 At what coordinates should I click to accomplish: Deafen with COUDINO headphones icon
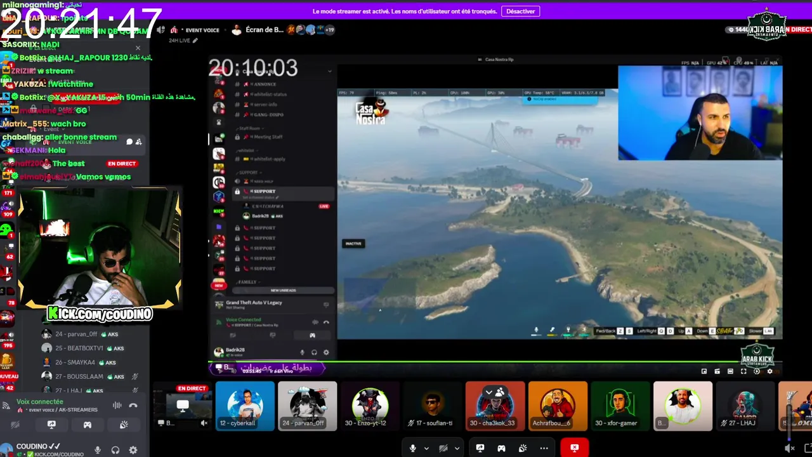(115, 450)
